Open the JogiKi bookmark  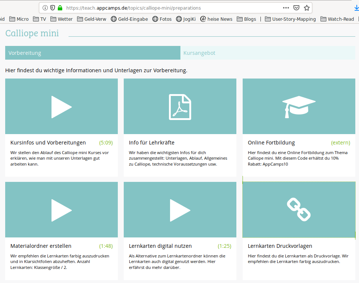[186, 19]
